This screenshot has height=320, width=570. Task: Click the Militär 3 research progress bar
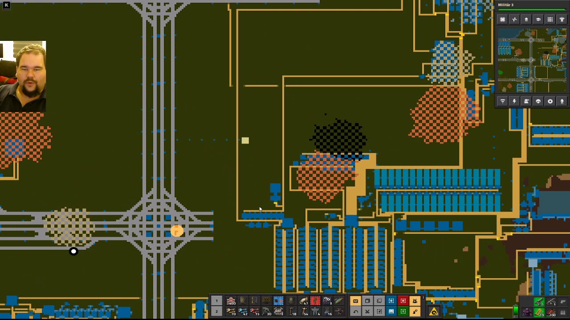pyautogui.click(x=532, y=9)
